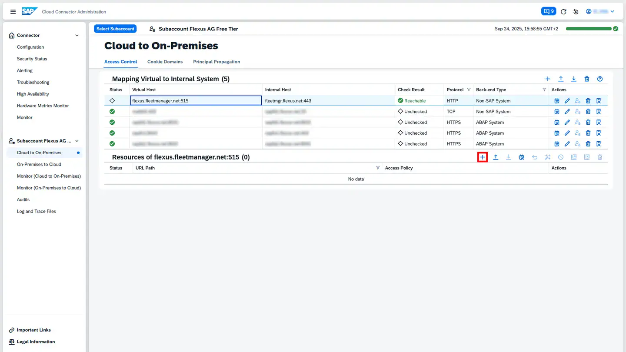Open Important Links in the sidebar
This screenshot has width=626, height=352.
pos(33,330)
